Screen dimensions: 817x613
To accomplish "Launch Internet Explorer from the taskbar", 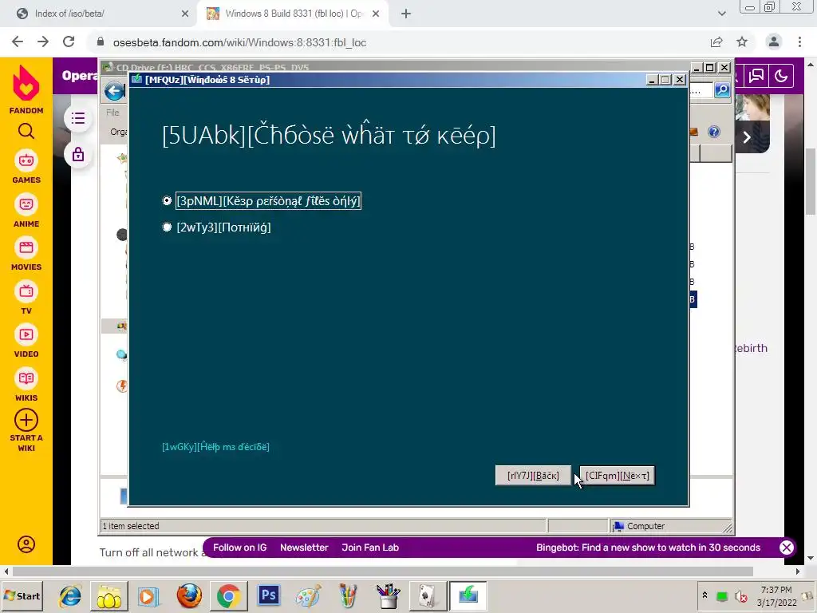I will [x=70, y=595].
